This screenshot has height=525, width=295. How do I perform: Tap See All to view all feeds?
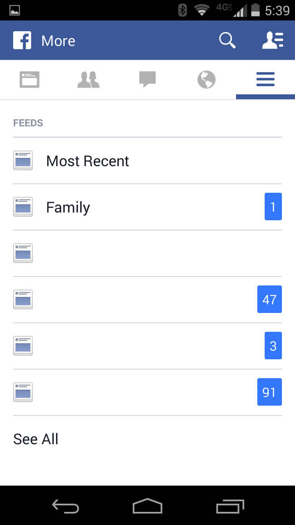pyautogui.click(x=35, y=439)
